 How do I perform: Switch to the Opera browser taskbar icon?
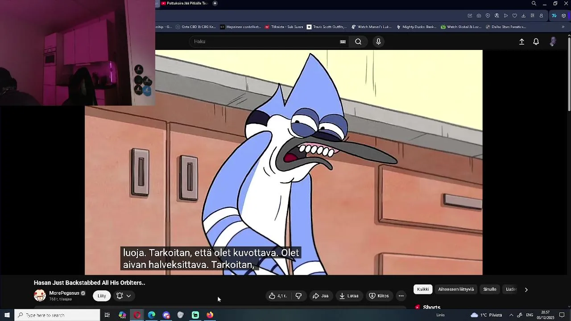[x=137, y=315]
